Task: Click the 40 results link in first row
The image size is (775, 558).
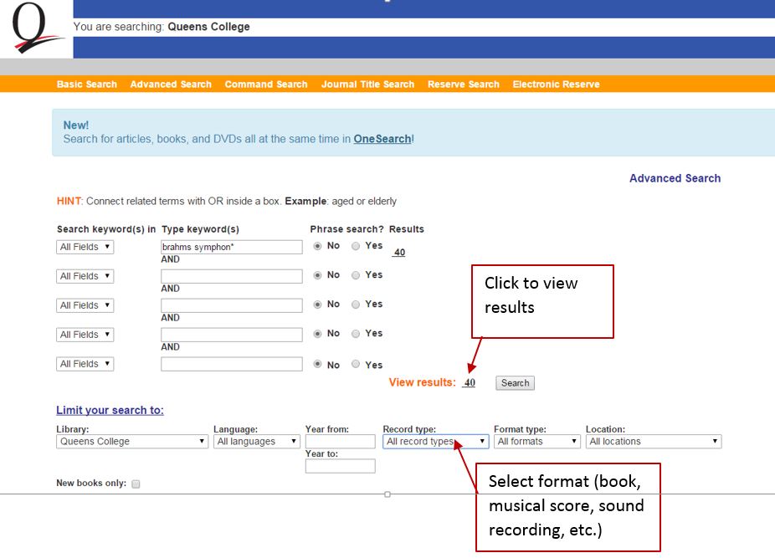Action: 399,253
